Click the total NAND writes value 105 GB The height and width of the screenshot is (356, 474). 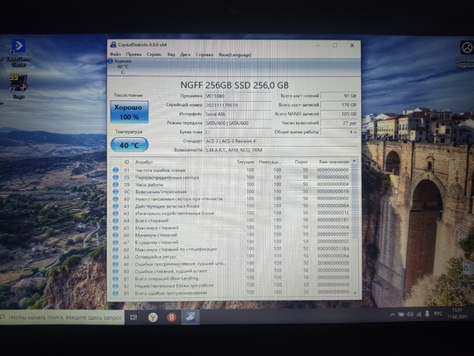(x=339, y=113)
